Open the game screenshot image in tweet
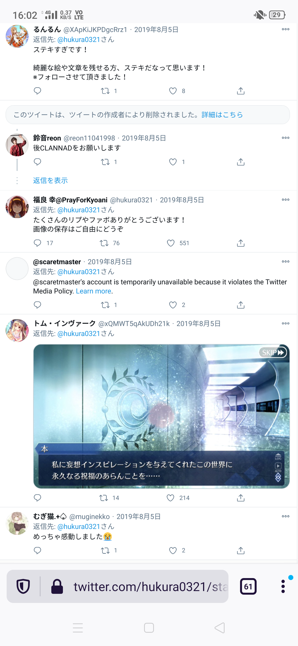Viewport: 298px width, 646px height. (x=161, y=416)
